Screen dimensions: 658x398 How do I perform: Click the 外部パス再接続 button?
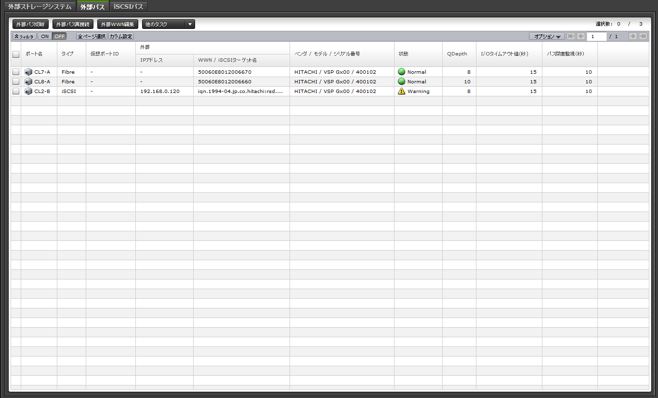(x=73, y=24)
